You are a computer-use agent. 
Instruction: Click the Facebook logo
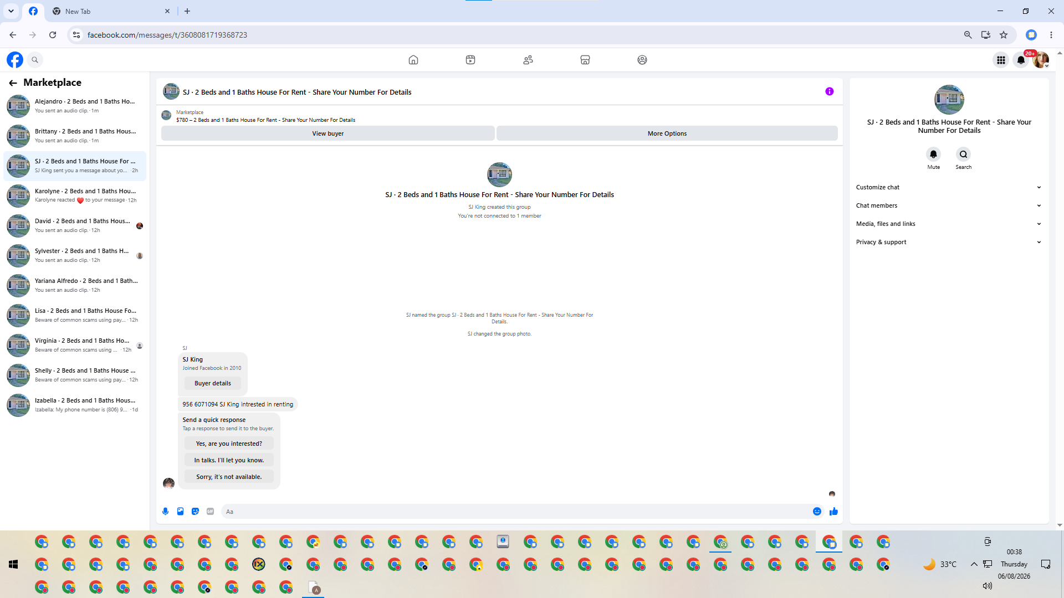(x=15, y=60)
